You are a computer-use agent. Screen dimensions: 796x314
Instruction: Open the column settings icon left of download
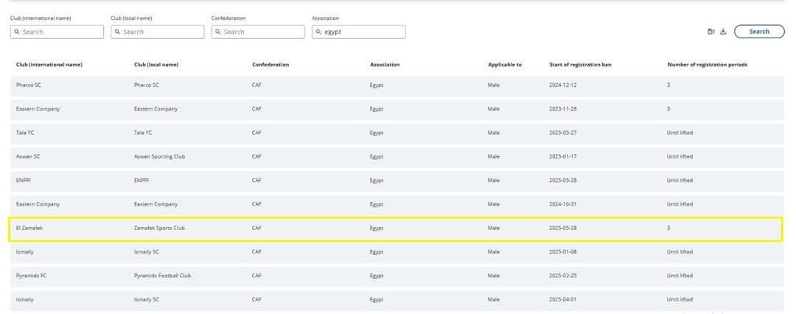[711, 32]
